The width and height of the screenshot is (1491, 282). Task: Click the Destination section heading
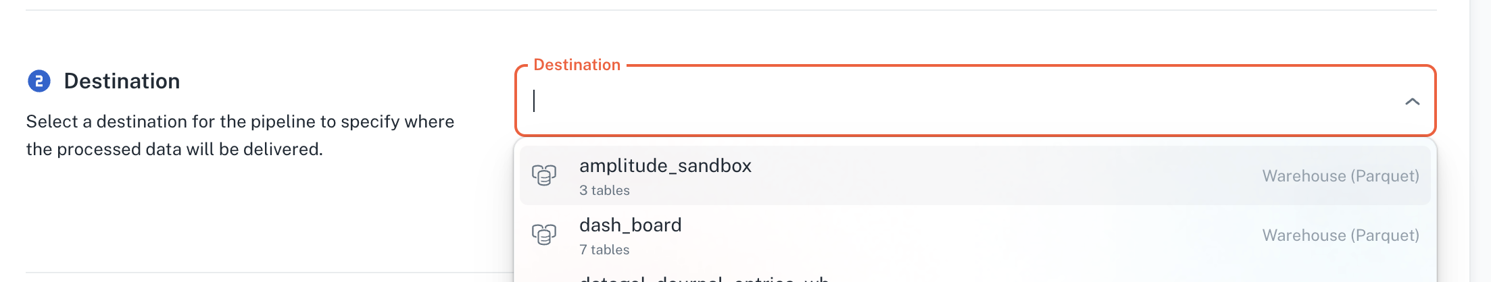(122, 82)
